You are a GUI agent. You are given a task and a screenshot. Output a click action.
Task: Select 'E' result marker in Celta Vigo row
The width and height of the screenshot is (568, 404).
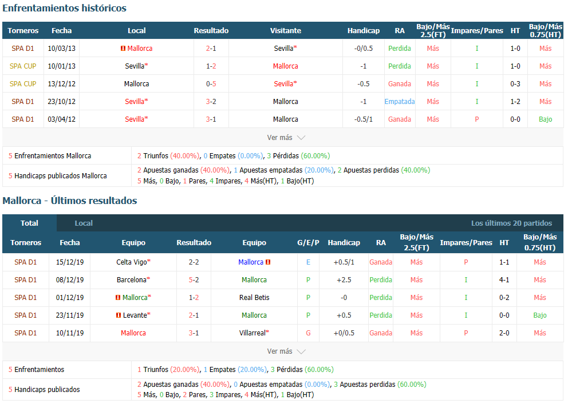[x=308, y=262]
